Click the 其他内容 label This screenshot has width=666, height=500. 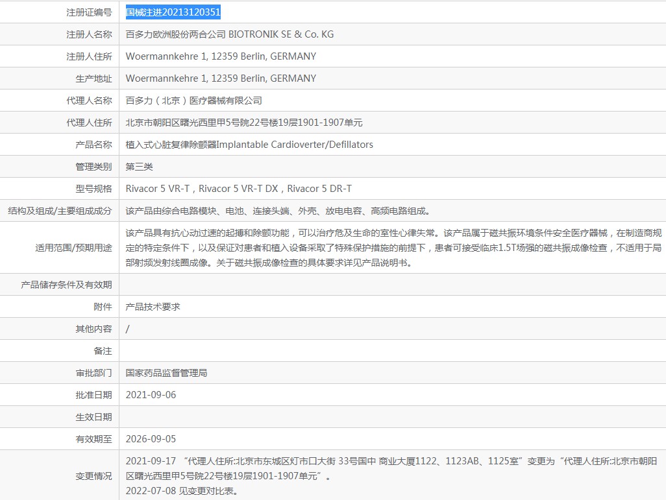coord(94,329)
